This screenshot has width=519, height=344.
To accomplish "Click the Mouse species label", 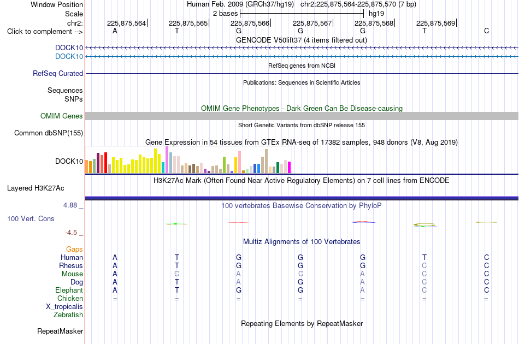I will pyautogui.click(x=72, y=274).
